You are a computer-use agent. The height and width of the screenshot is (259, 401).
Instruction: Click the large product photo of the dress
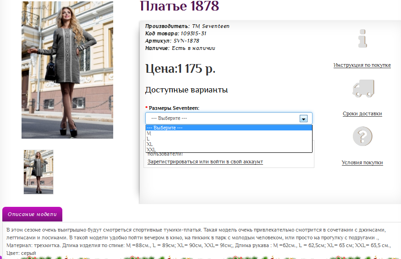point(67,70)
